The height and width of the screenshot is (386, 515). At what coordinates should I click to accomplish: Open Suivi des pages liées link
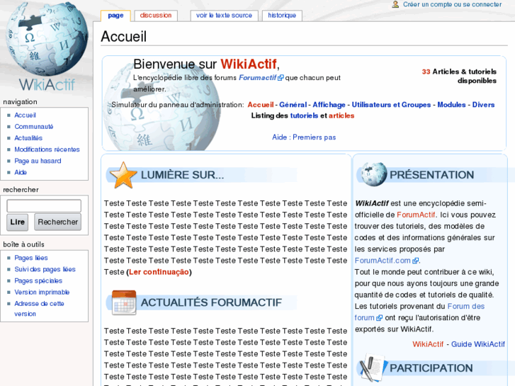(45, 269)
